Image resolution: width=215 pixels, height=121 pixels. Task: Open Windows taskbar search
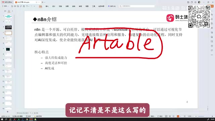6,119
